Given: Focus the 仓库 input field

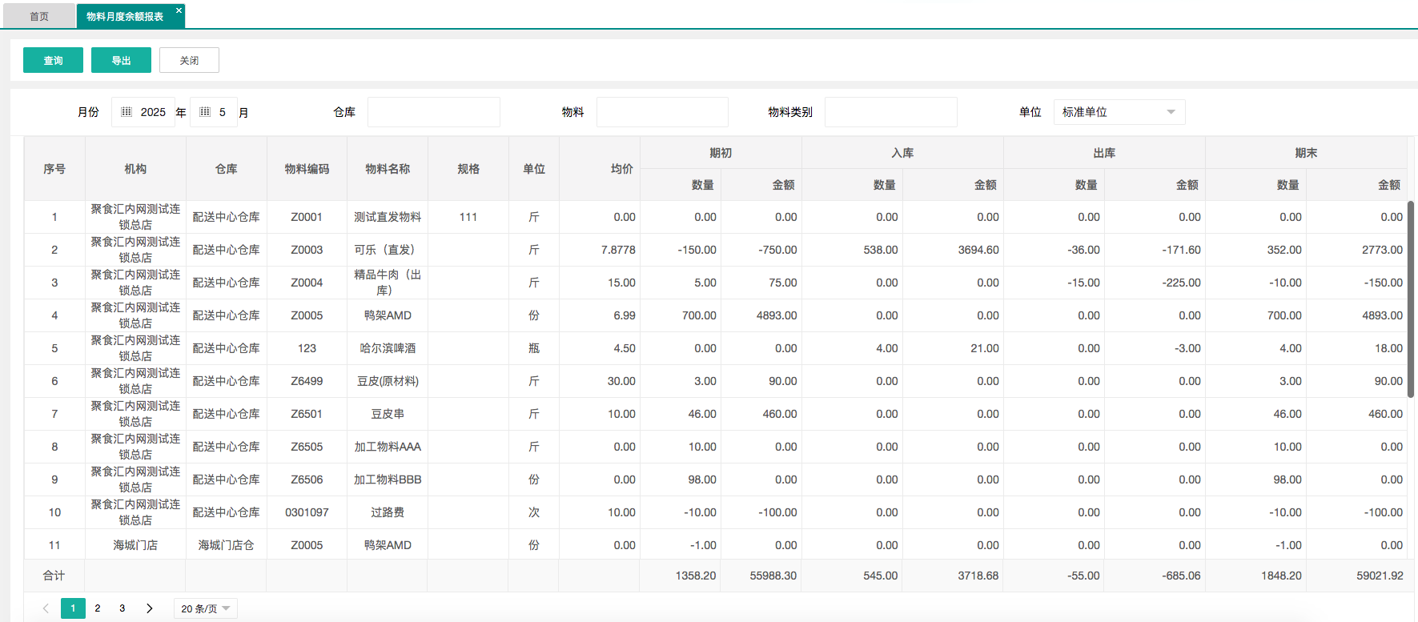Looking at the screenshot, I should click(x=433, y=112).
